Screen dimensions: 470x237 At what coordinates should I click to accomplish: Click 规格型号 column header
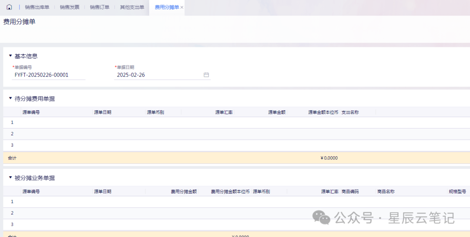pos(457,191)
